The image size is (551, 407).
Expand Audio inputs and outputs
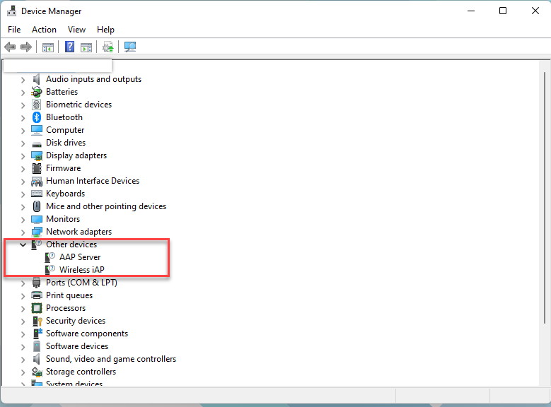coord(23,80)
